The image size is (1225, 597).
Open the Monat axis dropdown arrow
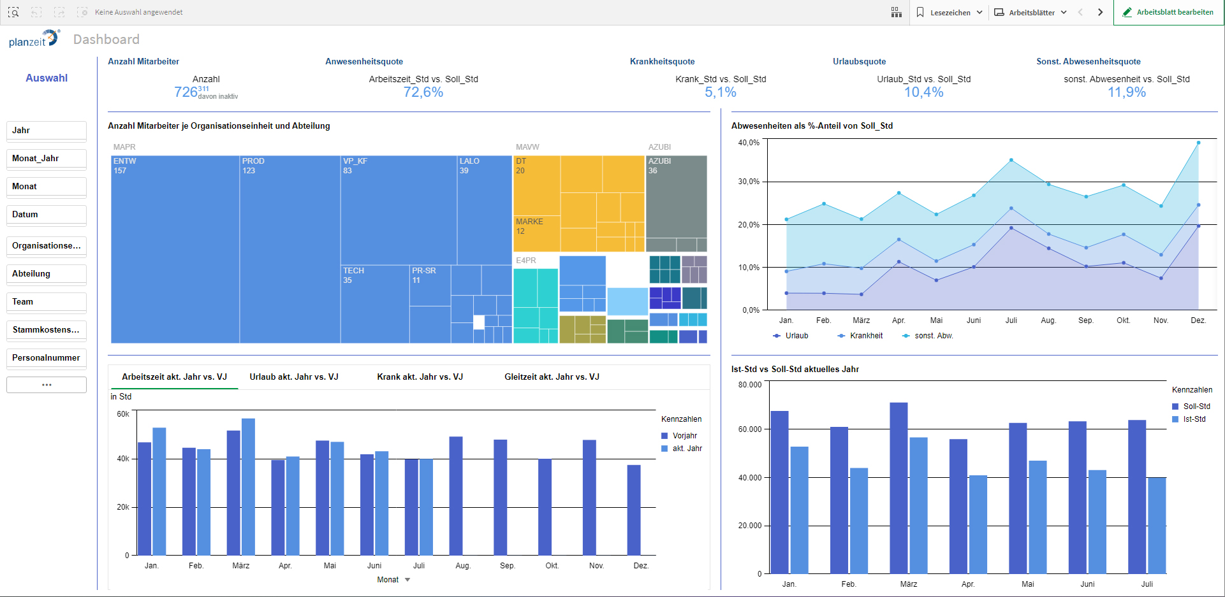[x=407, y=580]
